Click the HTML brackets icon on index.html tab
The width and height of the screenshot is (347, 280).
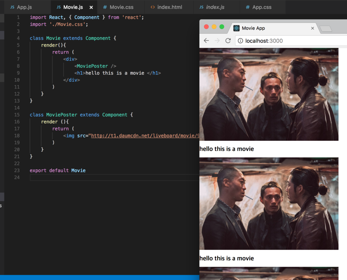point(153,7)
